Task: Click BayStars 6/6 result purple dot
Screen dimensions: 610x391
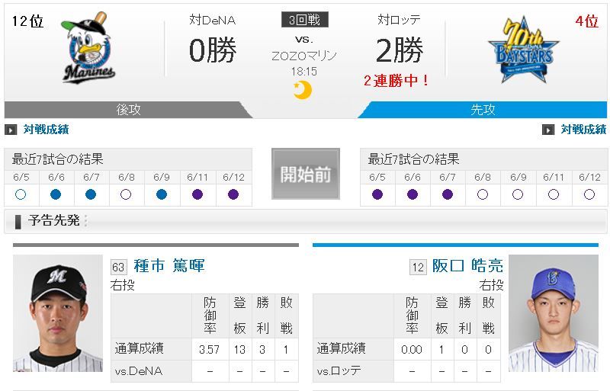Action: 413,194
